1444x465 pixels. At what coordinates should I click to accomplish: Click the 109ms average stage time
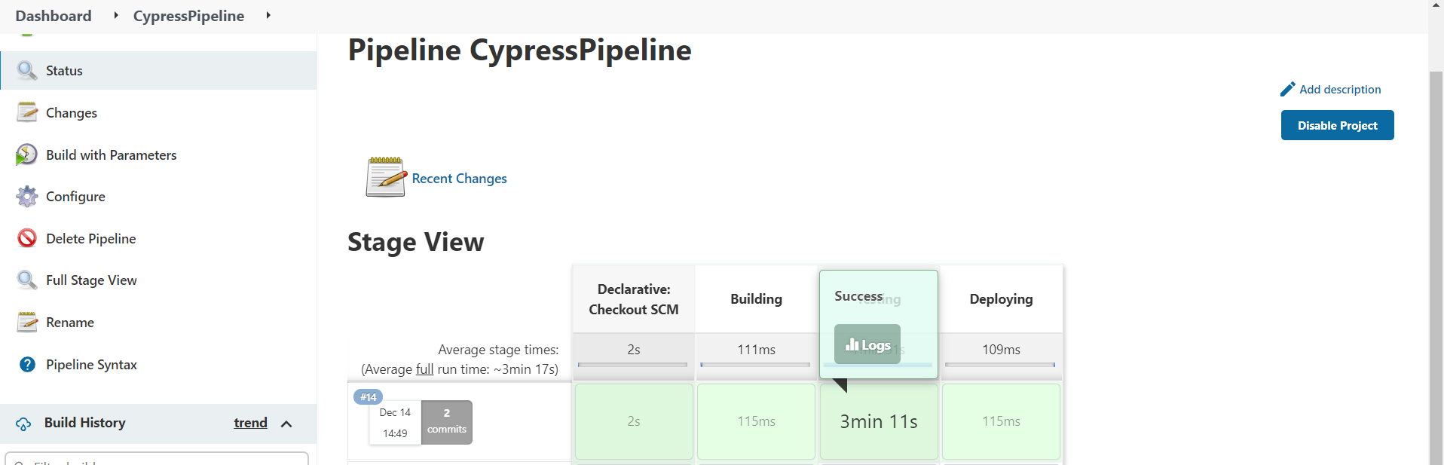click(x=1001, y=350)
